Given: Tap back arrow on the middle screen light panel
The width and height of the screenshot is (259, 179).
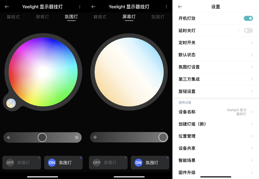Looking at the screenshot, I should (x=94, y=6).
